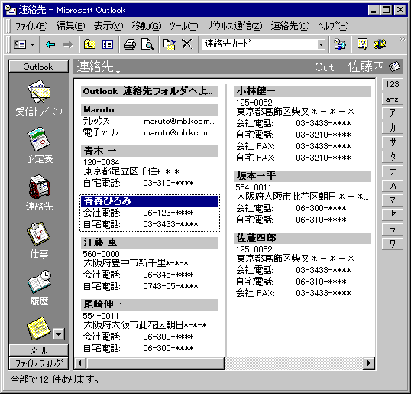
Task: Jump to 123 index tab
Action: click(392, 84)
